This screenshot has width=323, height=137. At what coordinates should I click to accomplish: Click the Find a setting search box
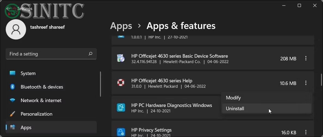(51, 54)
